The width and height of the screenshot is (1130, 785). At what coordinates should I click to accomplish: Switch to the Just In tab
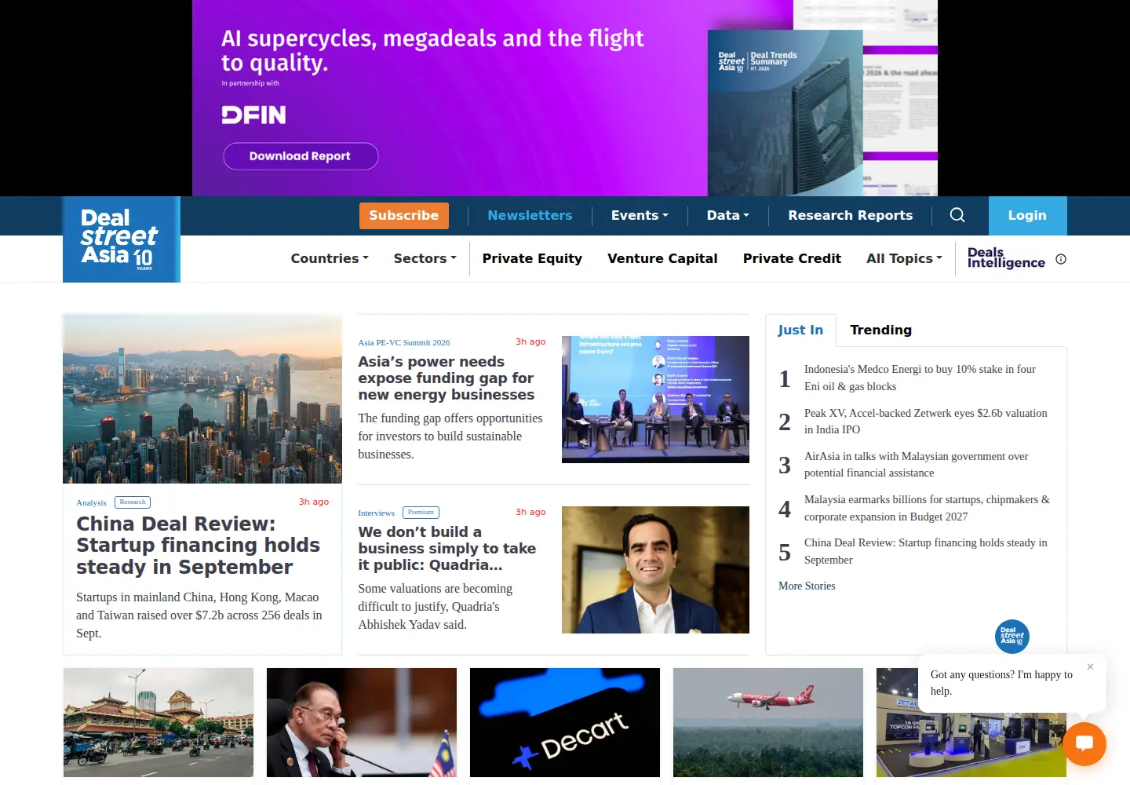point(800,330)
